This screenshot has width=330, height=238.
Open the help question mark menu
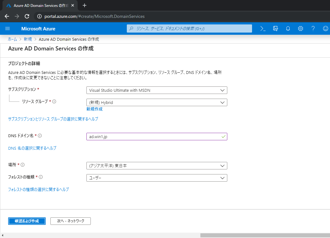(313, 28)
